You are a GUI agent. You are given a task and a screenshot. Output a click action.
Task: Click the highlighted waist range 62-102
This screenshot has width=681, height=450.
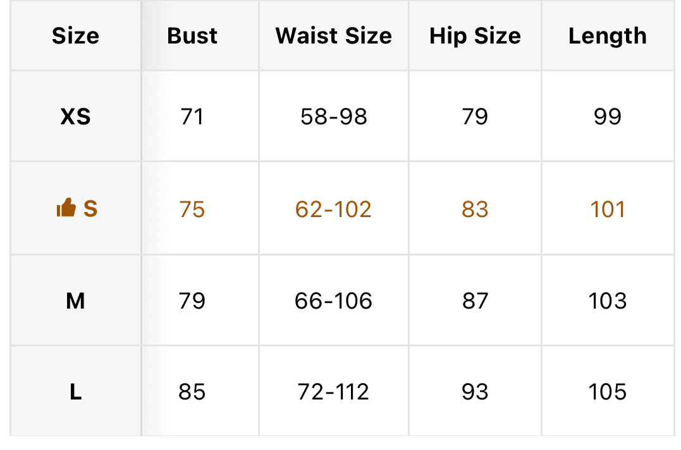pyautogui.click(x=333, y=210)
